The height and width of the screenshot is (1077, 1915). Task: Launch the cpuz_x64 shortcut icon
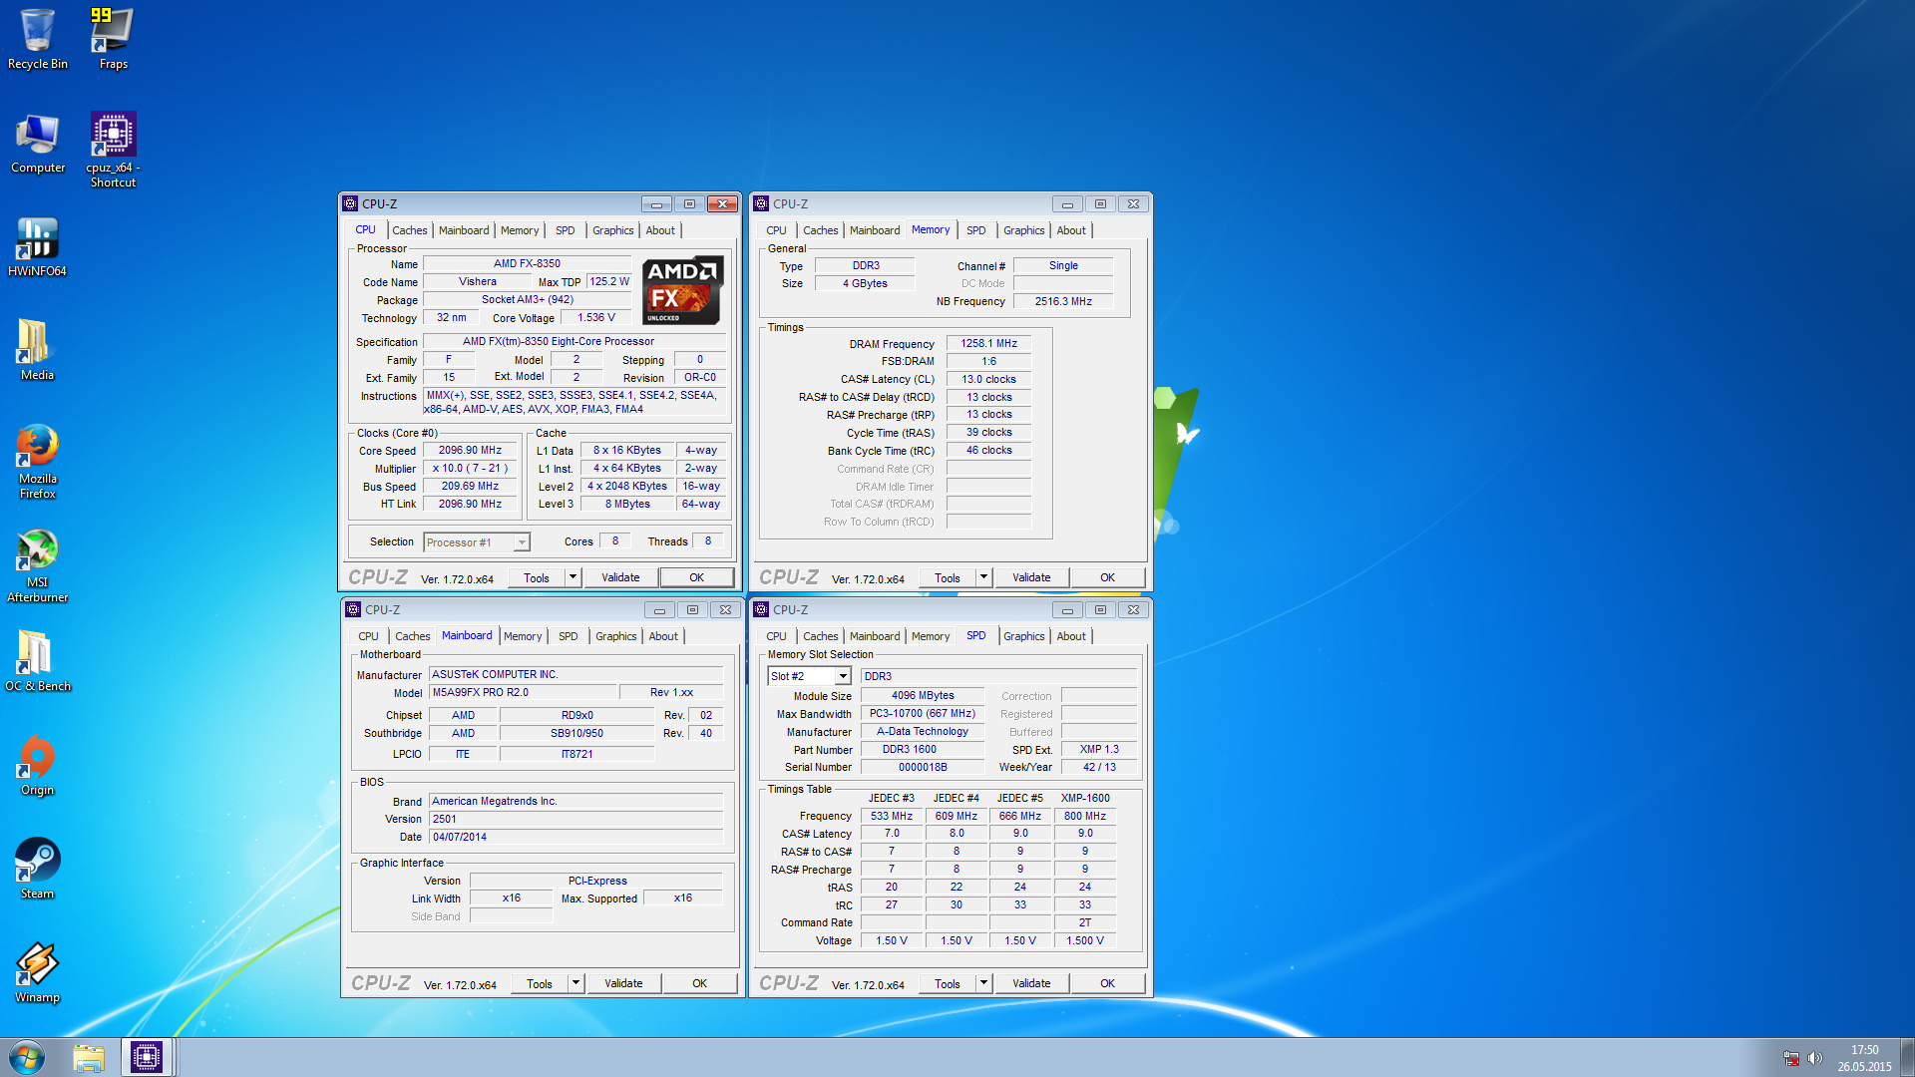(113, 150)
